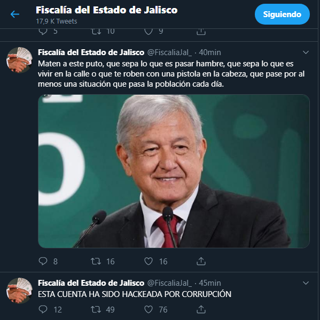The width and height of the screenshot is (320, 320).
Task: Like the top tweet showing 9 likes
Action: pyautogui.click(x=149, y=32)
